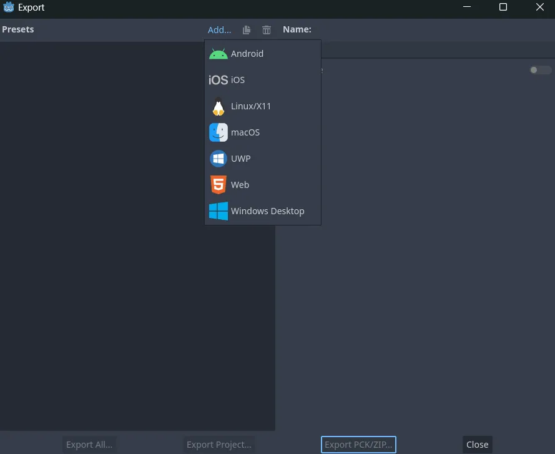Minimize the Export window
Viewport: 555px width, 454px height.
click(467, 7)
